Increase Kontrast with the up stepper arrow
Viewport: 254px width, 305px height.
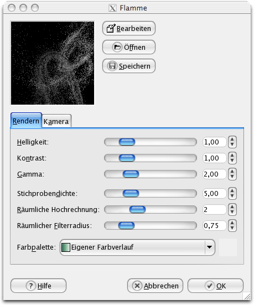(x=232, y=155)
